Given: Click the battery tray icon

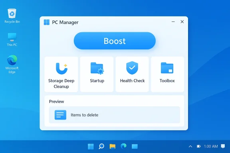Looking at the screenshot, I should [198, 146].
